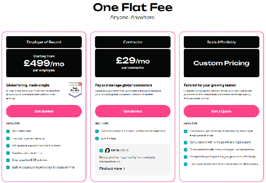Click checkmark beside Consultations with in-house HR
The width and height of the screenshot is (266, 183).
[186, 142]
